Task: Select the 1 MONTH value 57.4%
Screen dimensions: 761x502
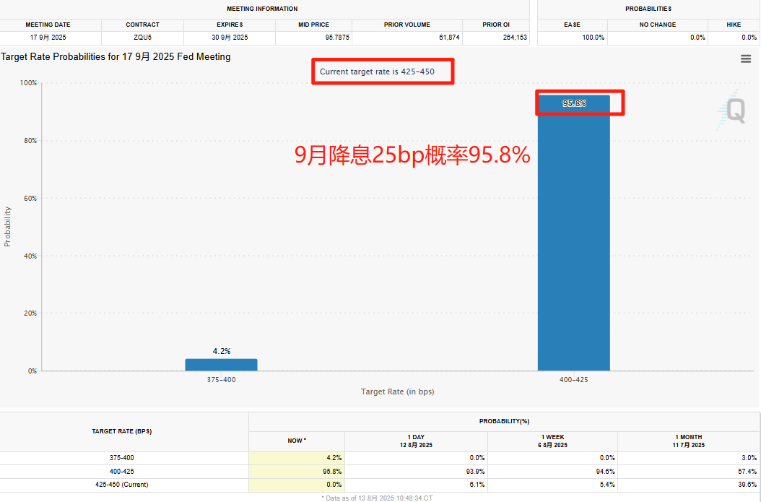Action: (x=747, y=472)
